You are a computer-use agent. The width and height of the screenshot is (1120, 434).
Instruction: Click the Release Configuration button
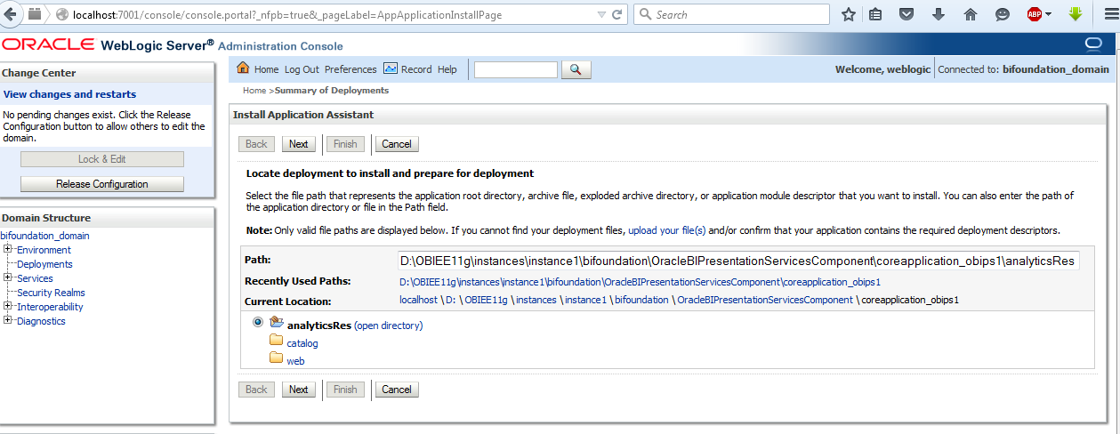(x=102, y=184)
